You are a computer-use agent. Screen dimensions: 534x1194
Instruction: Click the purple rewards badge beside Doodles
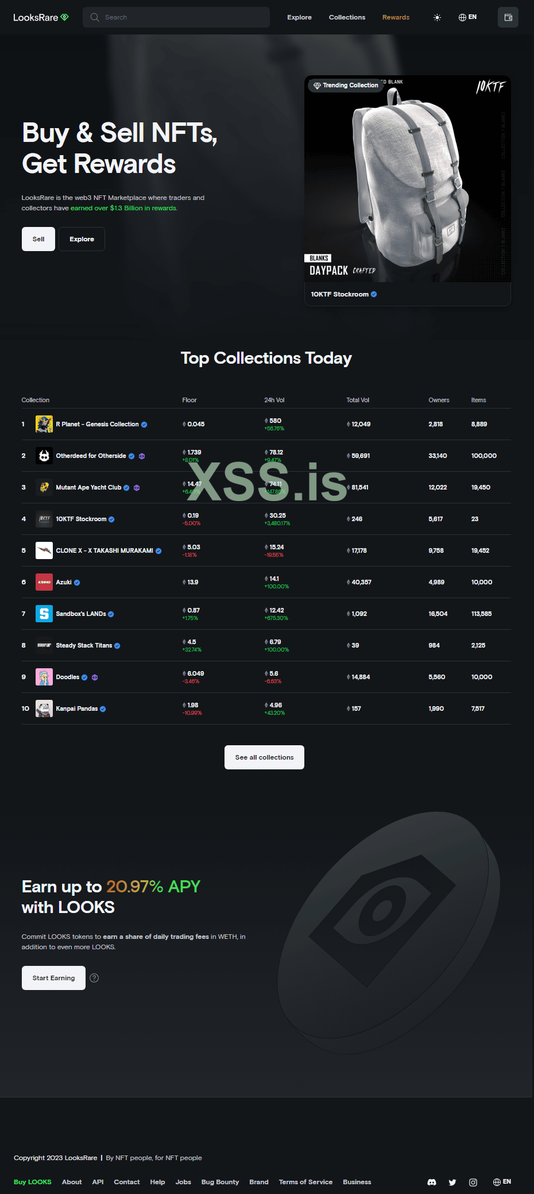[x=95, y=677]
